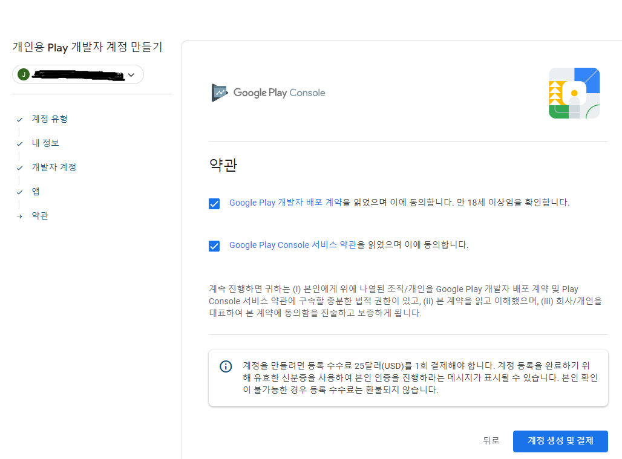Image resolution: width=622 pixels, height=459 pixels.
Task: Click the Google Play Console logo icon
Action: (220, 93)
